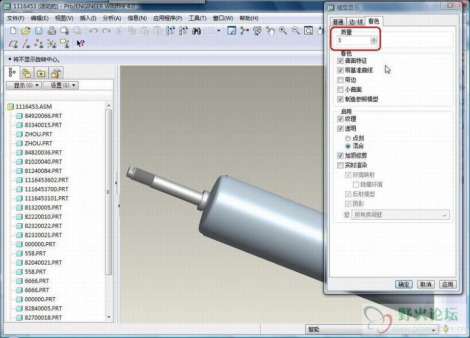
Task: Open the 编辑(E) menu
Action: pyautogui.click(x=40, y=18)
